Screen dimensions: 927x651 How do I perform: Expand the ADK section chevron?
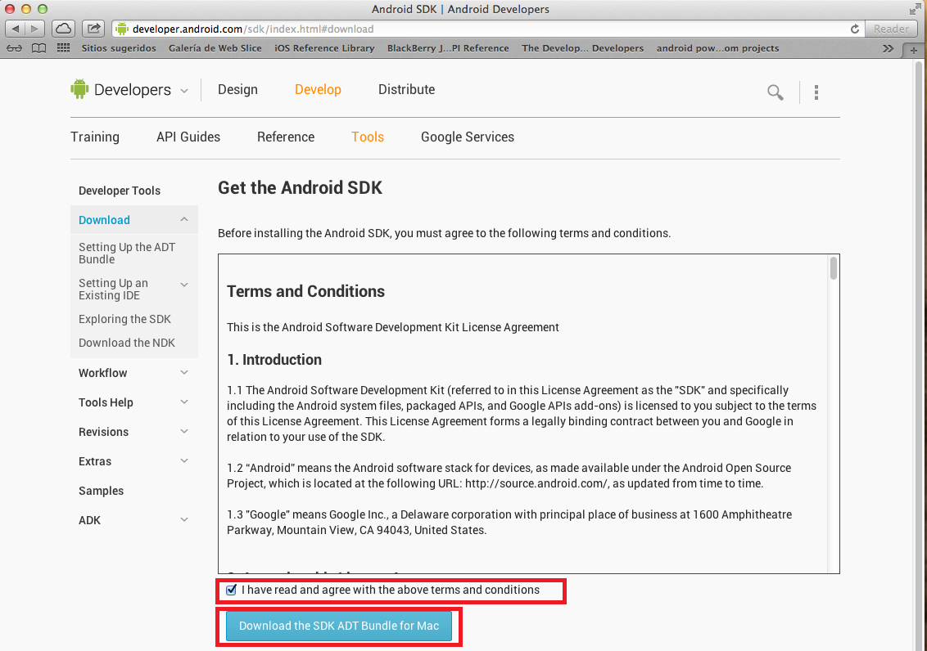pos(184,520)
